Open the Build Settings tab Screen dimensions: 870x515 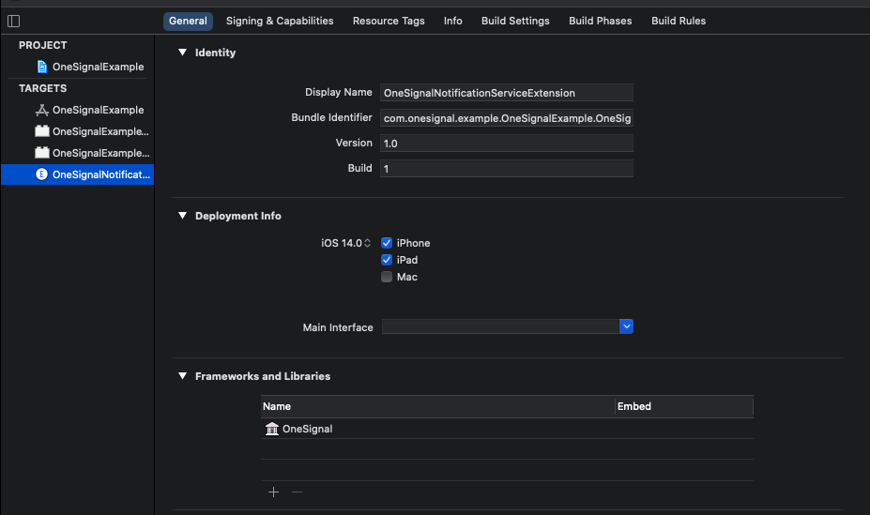515,21
